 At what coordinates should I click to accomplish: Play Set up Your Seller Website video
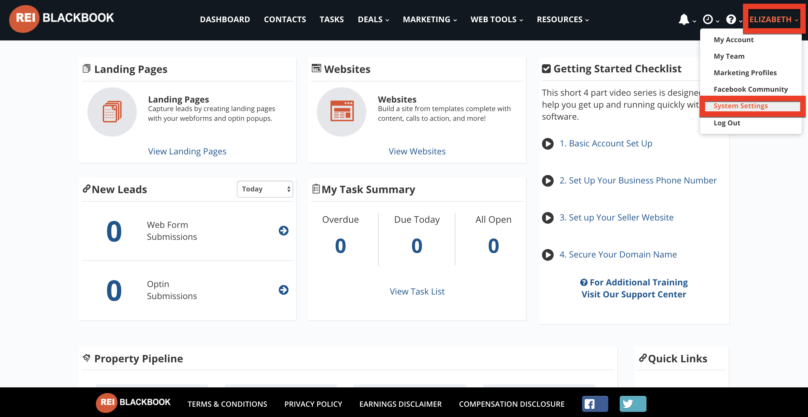(548, 218)
